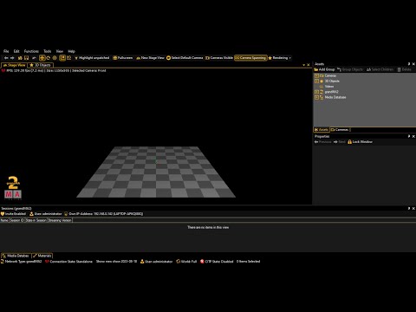Select the rotate tool icon

49,58
